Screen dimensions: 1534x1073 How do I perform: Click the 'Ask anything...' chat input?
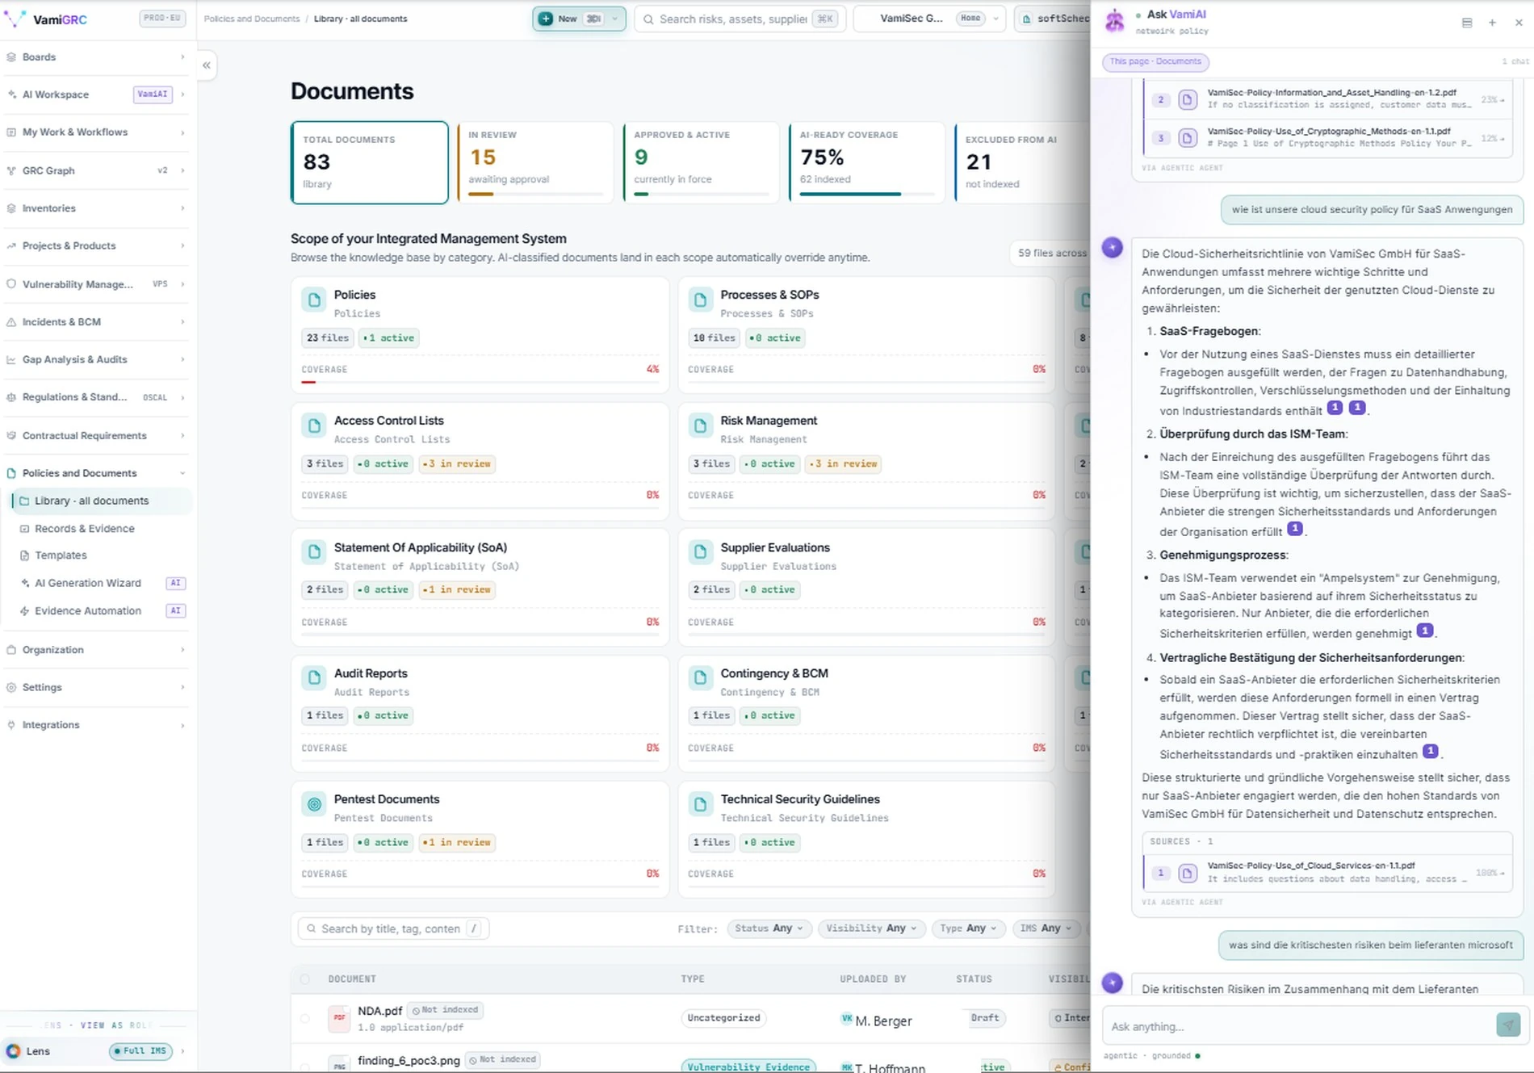[1299, 1026]
